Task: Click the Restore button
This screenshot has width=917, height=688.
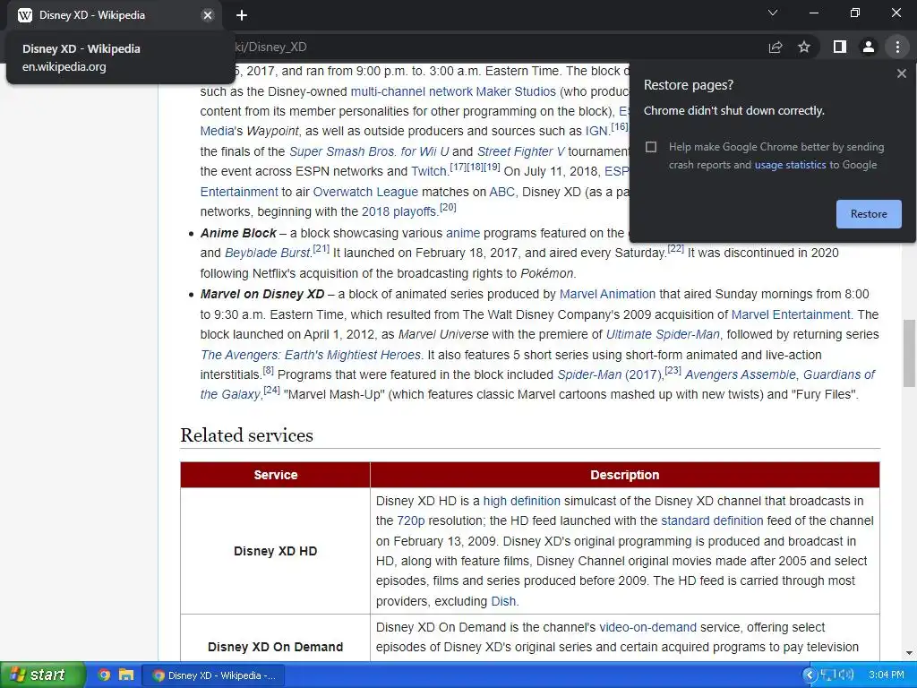Action: click(869, 214)
